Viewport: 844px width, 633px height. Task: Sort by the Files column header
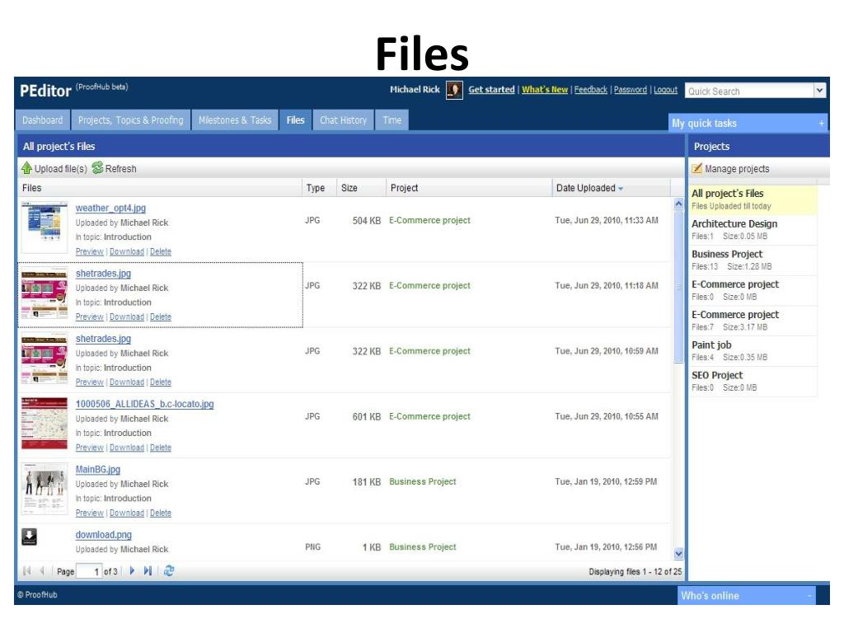[x=159, y=188]
